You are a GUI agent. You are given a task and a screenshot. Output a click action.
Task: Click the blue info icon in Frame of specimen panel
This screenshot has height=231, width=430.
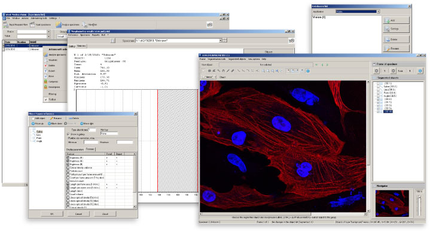coord(420,71)
